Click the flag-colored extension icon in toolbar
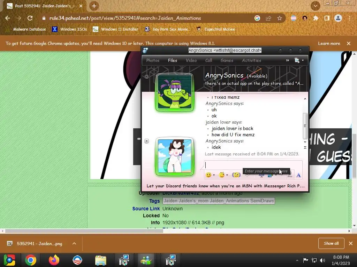The width and height of the screenshot is (357, 267). click(294, 18)
